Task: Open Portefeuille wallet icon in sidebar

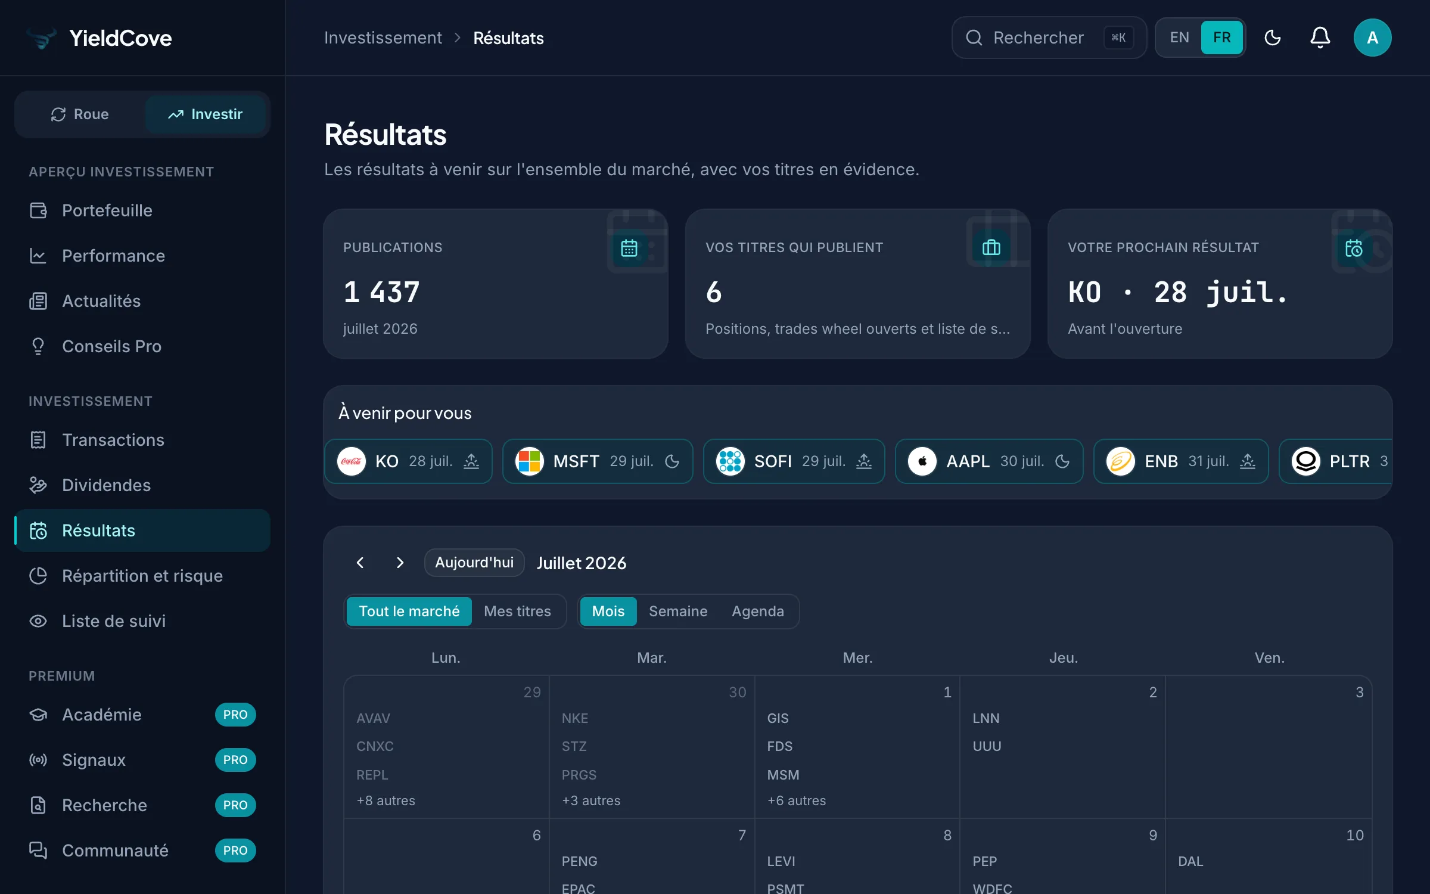Action: (x=38, y=210)
